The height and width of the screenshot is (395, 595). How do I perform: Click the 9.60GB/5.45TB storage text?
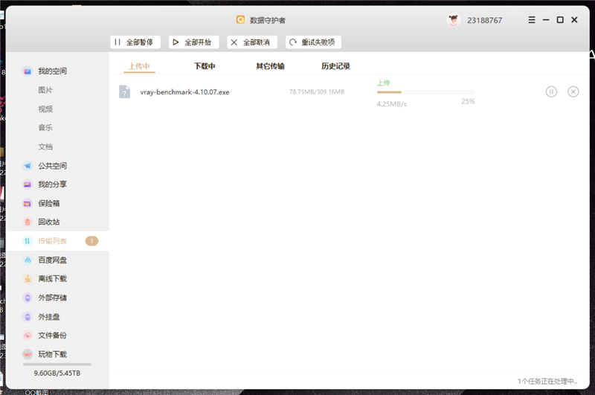pyautogui.click(x=57, y=373)
